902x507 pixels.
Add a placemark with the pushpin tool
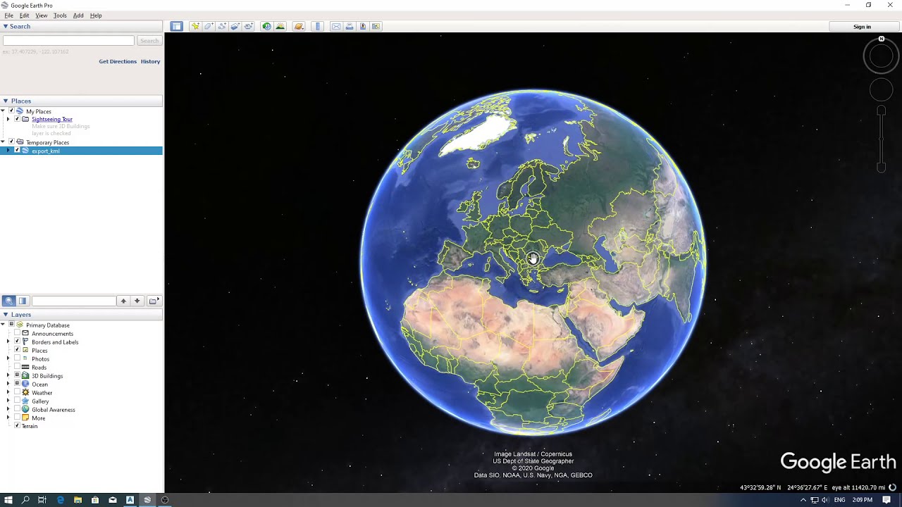click(195, 27)
